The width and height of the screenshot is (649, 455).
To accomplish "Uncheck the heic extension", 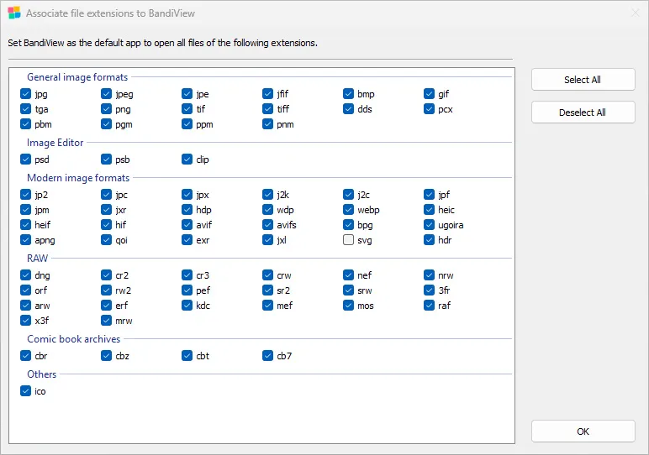I will coord(430,210).
